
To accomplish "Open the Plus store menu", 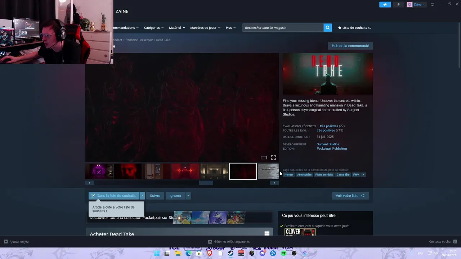I will tap(230, 27).
